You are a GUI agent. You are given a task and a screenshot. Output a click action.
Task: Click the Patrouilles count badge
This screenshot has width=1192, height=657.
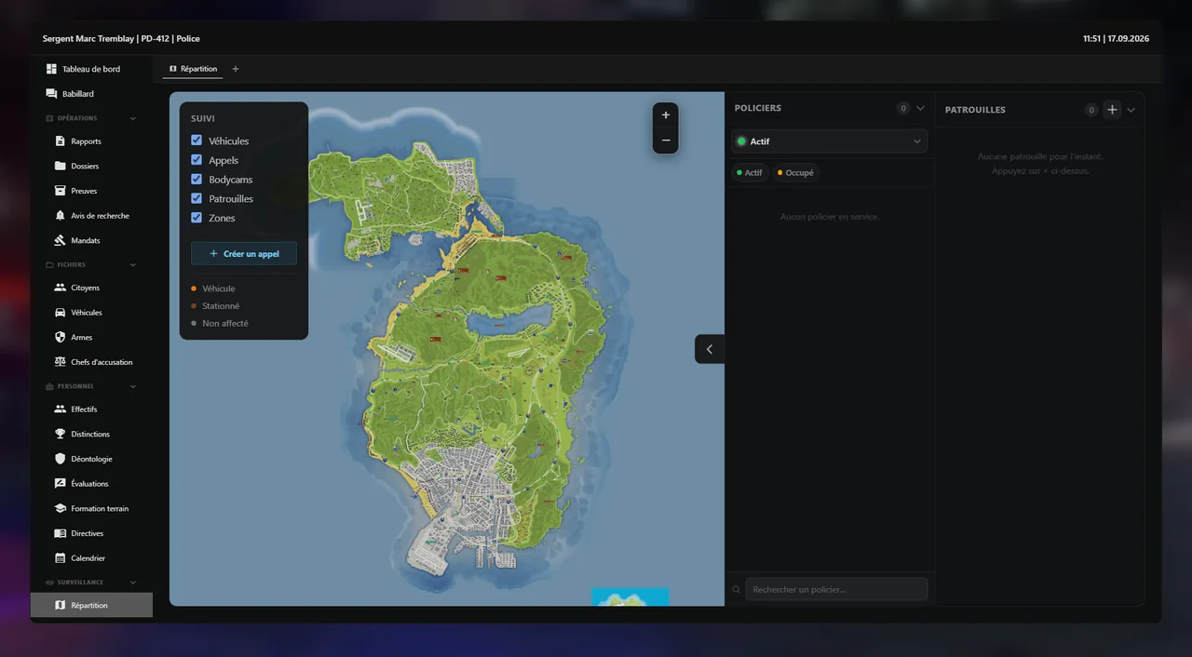1091,110
